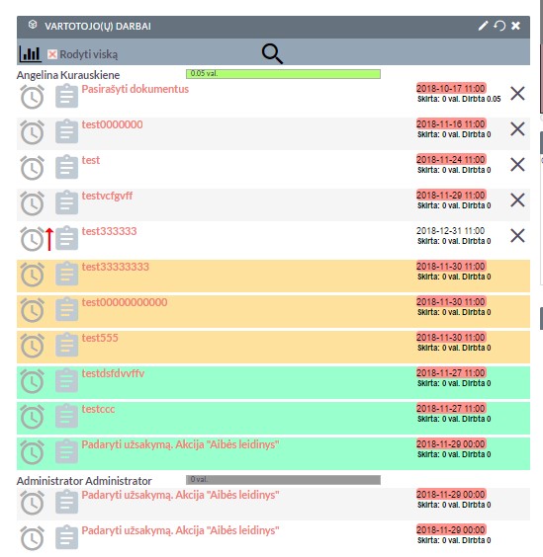This screenshot has width=543, height=557.
Task: Click the magnifying glass search icon
Action: pos(272,54)
